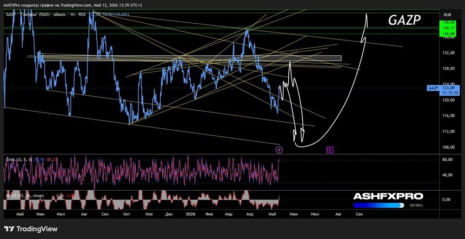Click the 'Фев' month label on time axis

(209, 213)
